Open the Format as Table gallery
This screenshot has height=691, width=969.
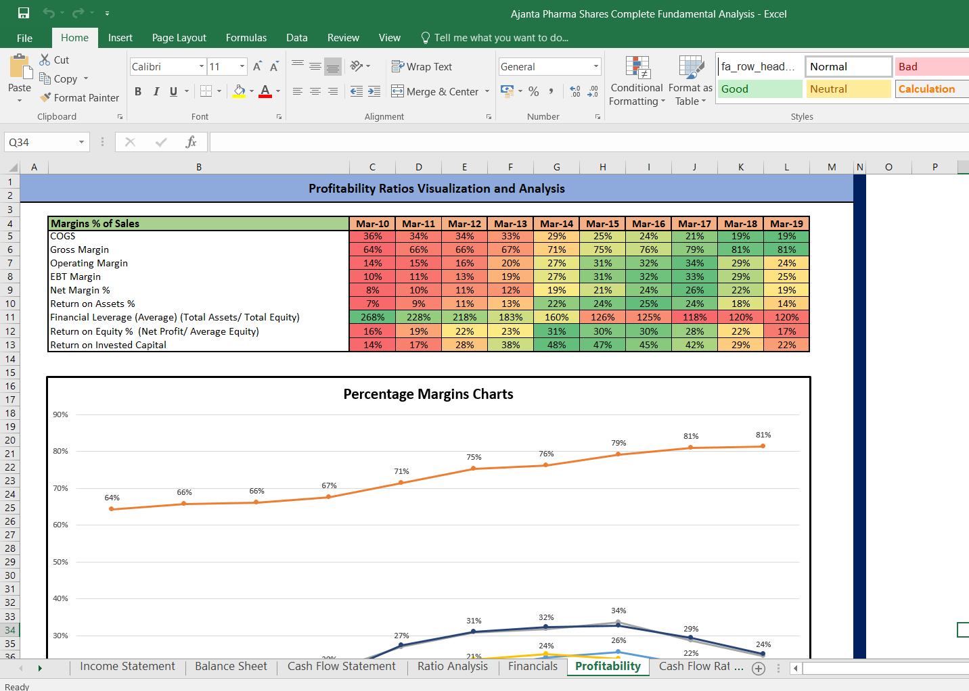(691, 81)
